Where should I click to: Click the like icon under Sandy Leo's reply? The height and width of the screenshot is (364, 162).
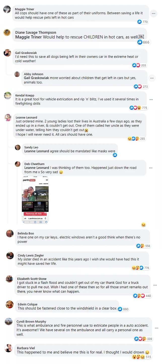point(115,155)
